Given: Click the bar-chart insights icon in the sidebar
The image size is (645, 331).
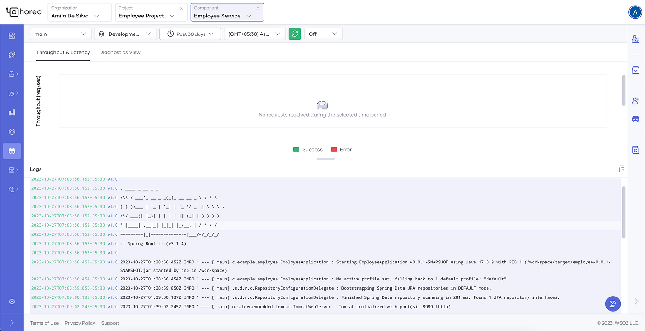Looking at the screenshot, I should click(x=12, y=112).
